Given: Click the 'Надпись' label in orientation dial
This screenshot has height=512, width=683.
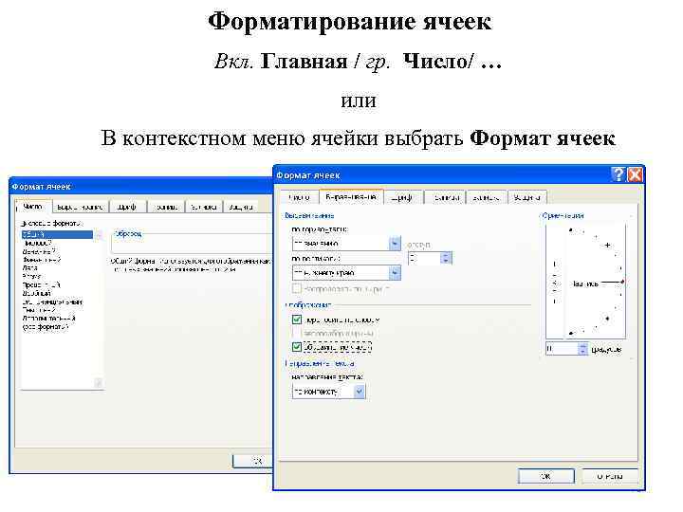Looking at the screenshot, I should pos(585,283).
